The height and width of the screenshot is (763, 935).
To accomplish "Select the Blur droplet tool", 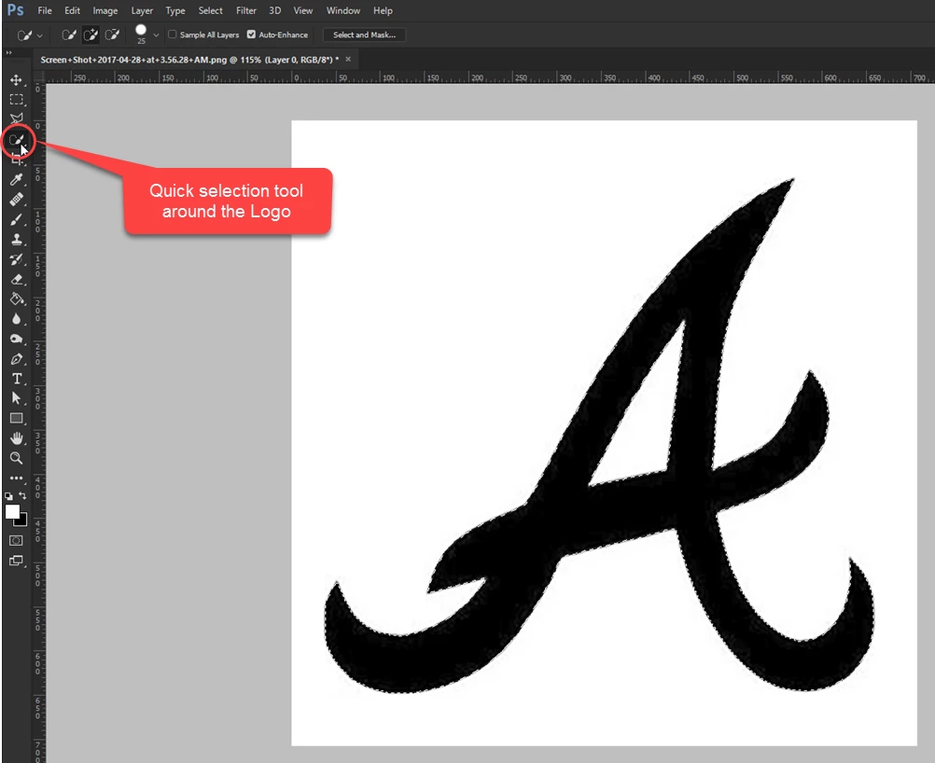I will pos(16,319).
